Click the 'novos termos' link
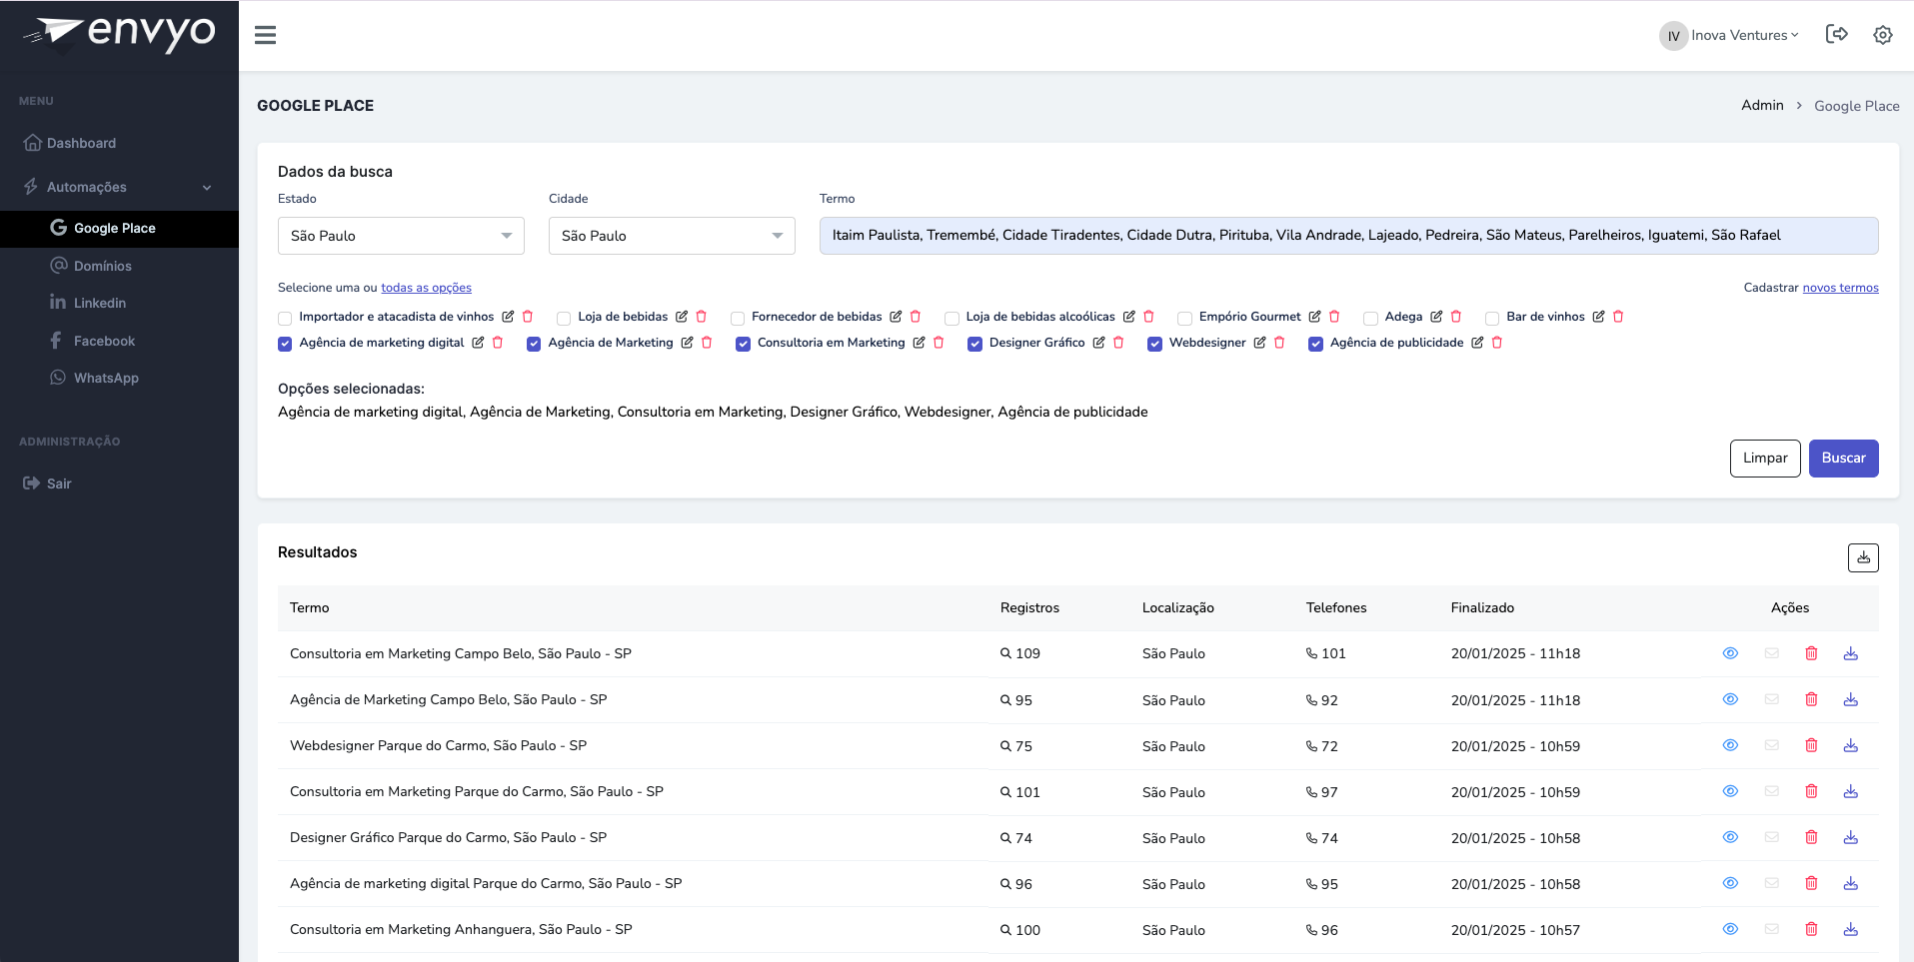The image size is (1914, 962). [x=1840, y=288]
